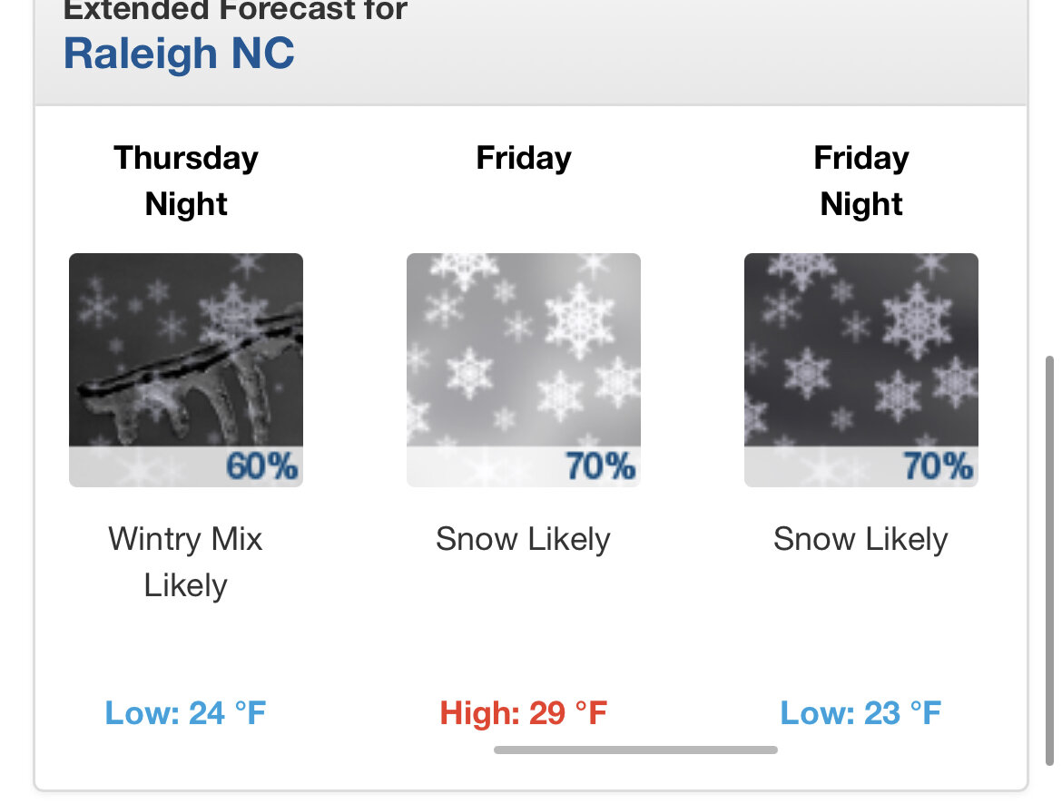Click the Extended Forecast for heading
1062x804 pixels.
235,9
